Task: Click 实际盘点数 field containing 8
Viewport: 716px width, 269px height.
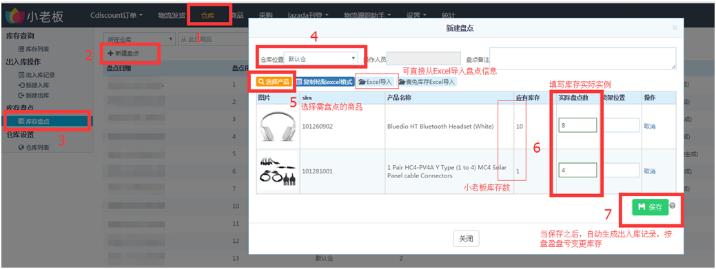Action: [577, 125]
